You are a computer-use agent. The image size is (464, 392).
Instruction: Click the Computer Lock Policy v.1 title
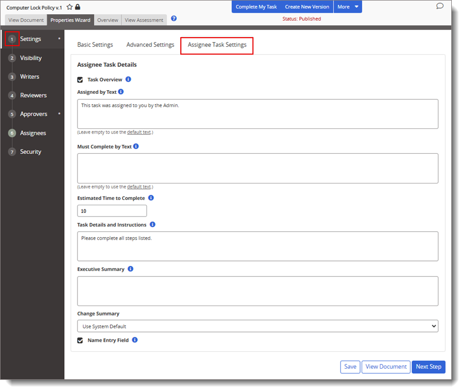tap(34, 7)
